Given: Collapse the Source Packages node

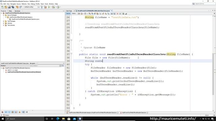Looking at the screenshot, I should click(x=4, y=15).
